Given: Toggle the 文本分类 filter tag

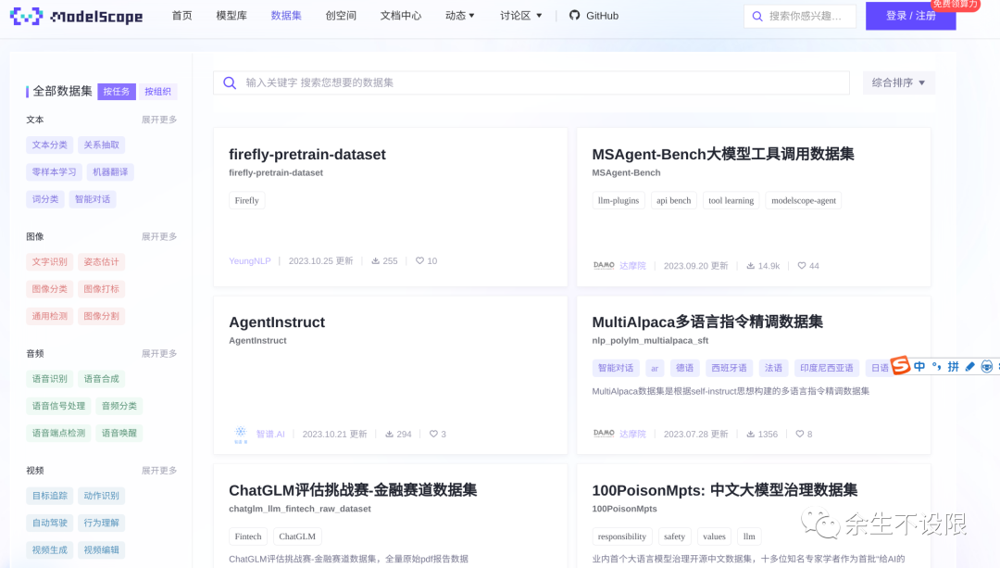Looking at the screenshot, I should coord(50,145).
